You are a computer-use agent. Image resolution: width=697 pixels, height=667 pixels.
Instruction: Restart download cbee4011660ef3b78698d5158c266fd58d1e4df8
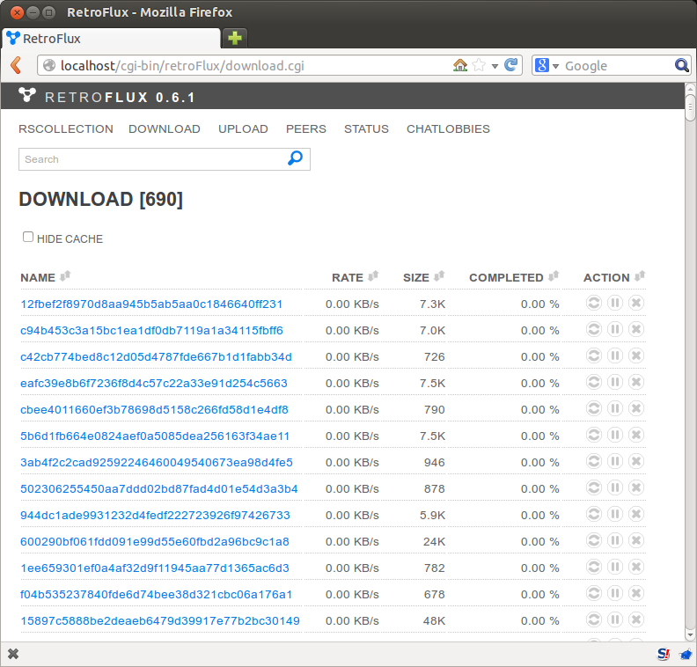(594, 408)
